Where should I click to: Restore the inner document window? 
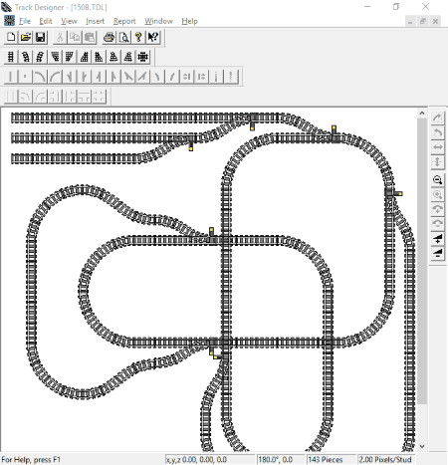pos(423,22)
